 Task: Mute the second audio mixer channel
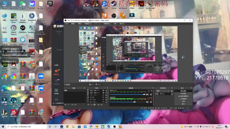147,102
